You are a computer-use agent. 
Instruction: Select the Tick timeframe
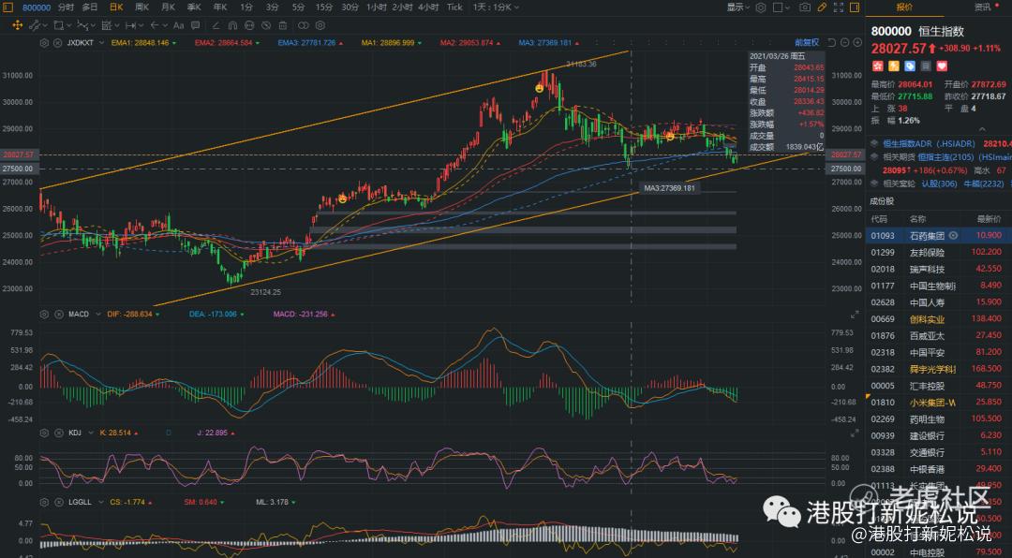click(x=454, y=7)
